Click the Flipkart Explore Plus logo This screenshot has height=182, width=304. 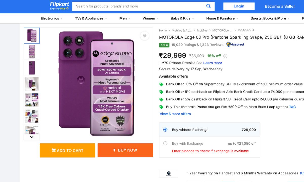(x=59, y=6)
